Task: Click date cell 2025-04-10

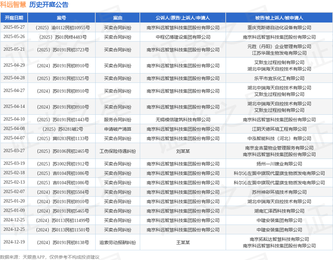Action: 14,119
